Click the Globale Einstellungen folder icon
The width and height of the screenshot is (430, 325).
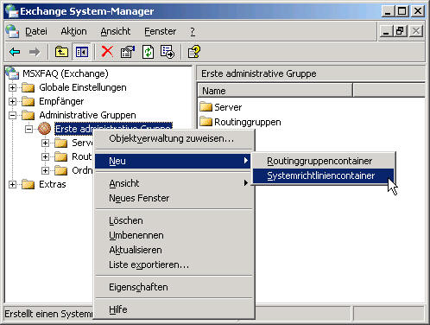tap(28, 87)
